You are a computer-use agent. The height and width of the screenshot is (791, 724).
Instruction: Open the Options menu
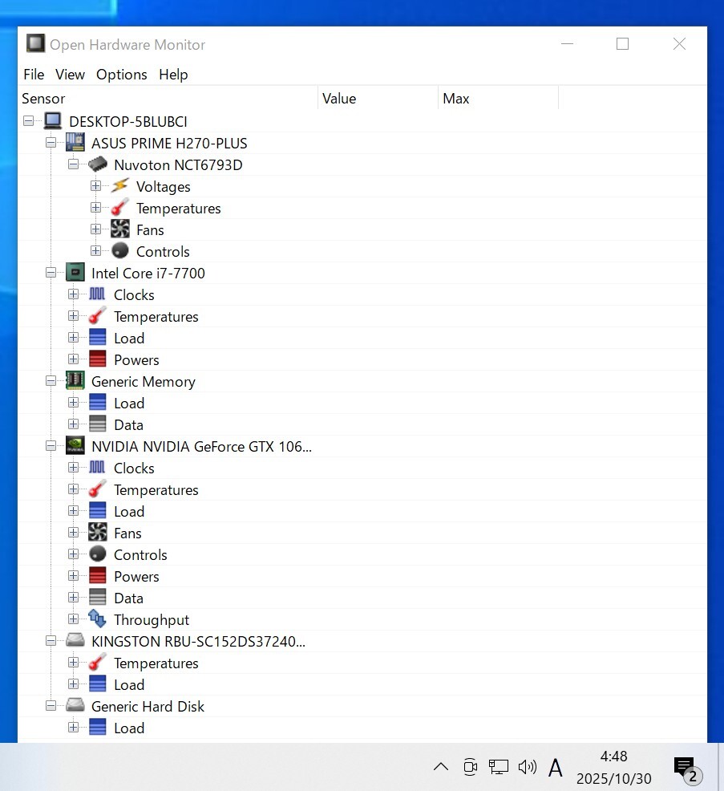point(122,74)
